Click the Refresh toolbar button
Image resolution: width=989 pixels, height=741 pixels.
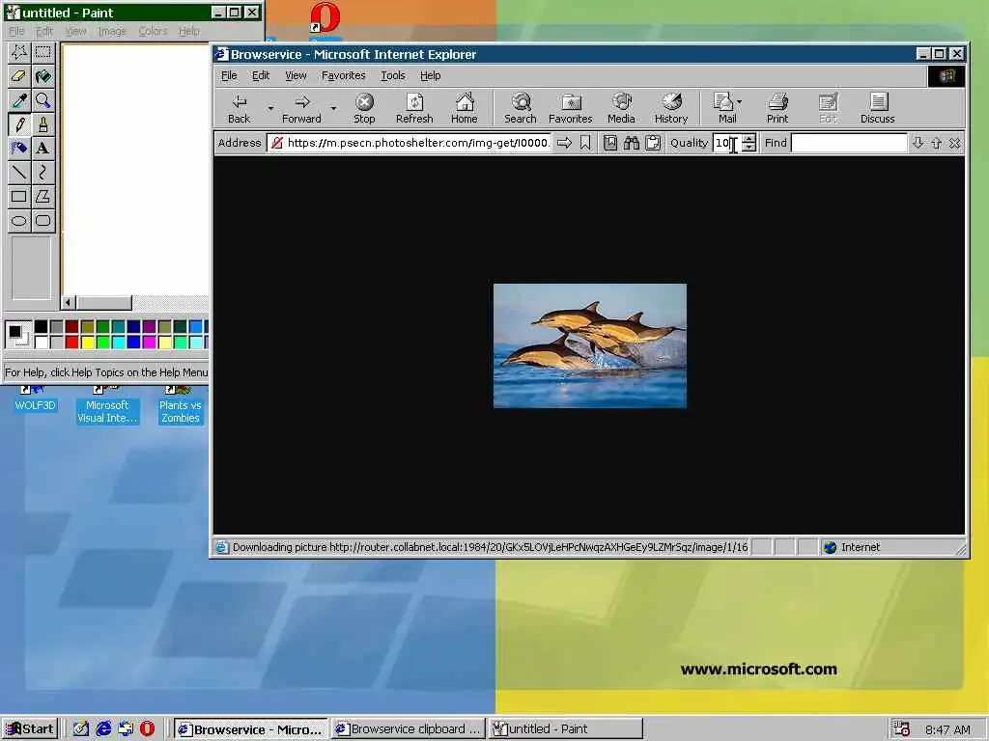[x=414, y=108]
